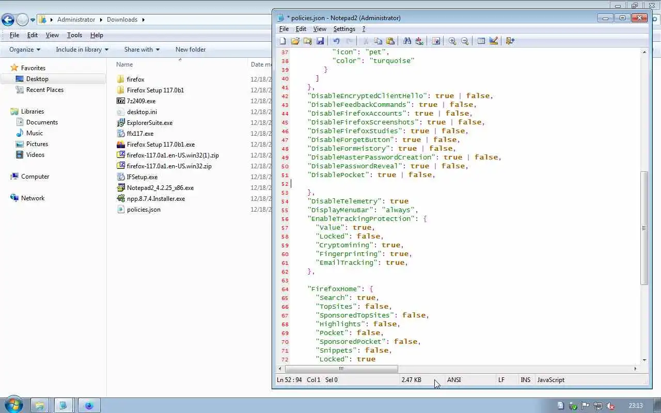Click the Open file folder icon in Notepad2
The image size is (661, 413).
[295, 41]
